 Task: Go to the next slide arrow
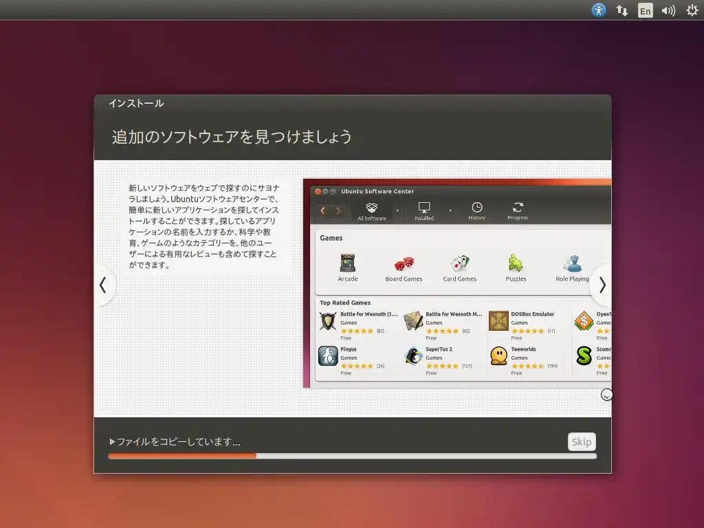pos(602,285)
